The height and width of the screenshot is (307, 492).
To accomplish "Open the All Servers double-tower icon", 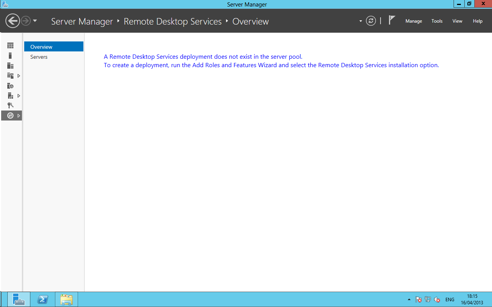I will [x=10, y=66].
